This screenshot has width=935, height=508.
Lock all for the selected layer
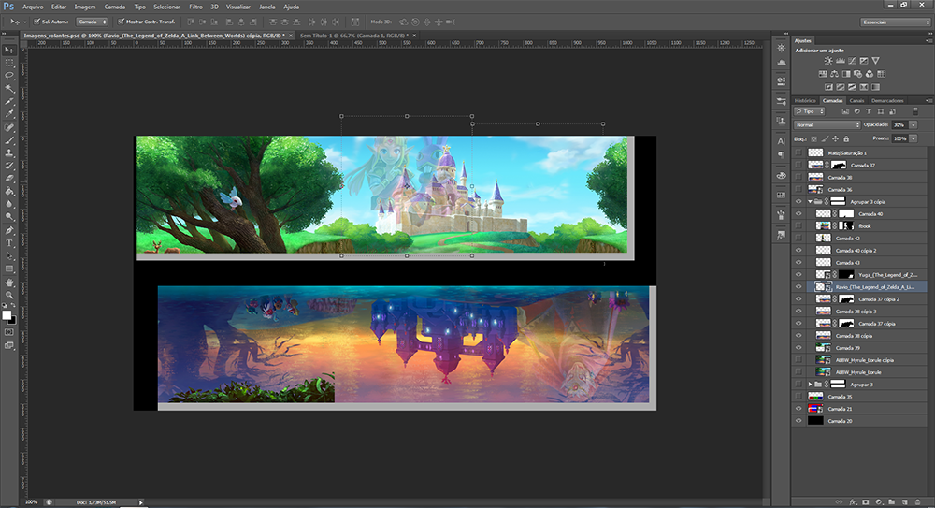click(846, 139)
